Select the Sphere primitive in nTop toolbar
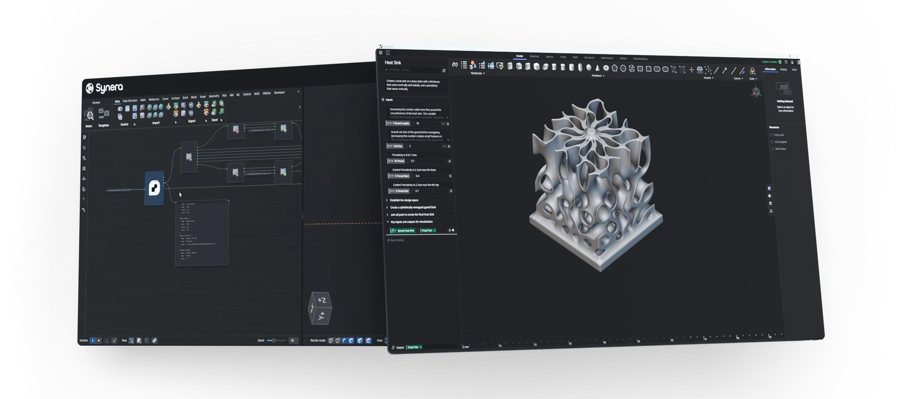The height and width of the screenshot is (399, 910). pos(589,68)
